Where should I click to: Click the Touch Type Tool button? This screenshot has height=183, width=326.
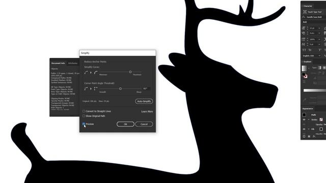(313, 12)
